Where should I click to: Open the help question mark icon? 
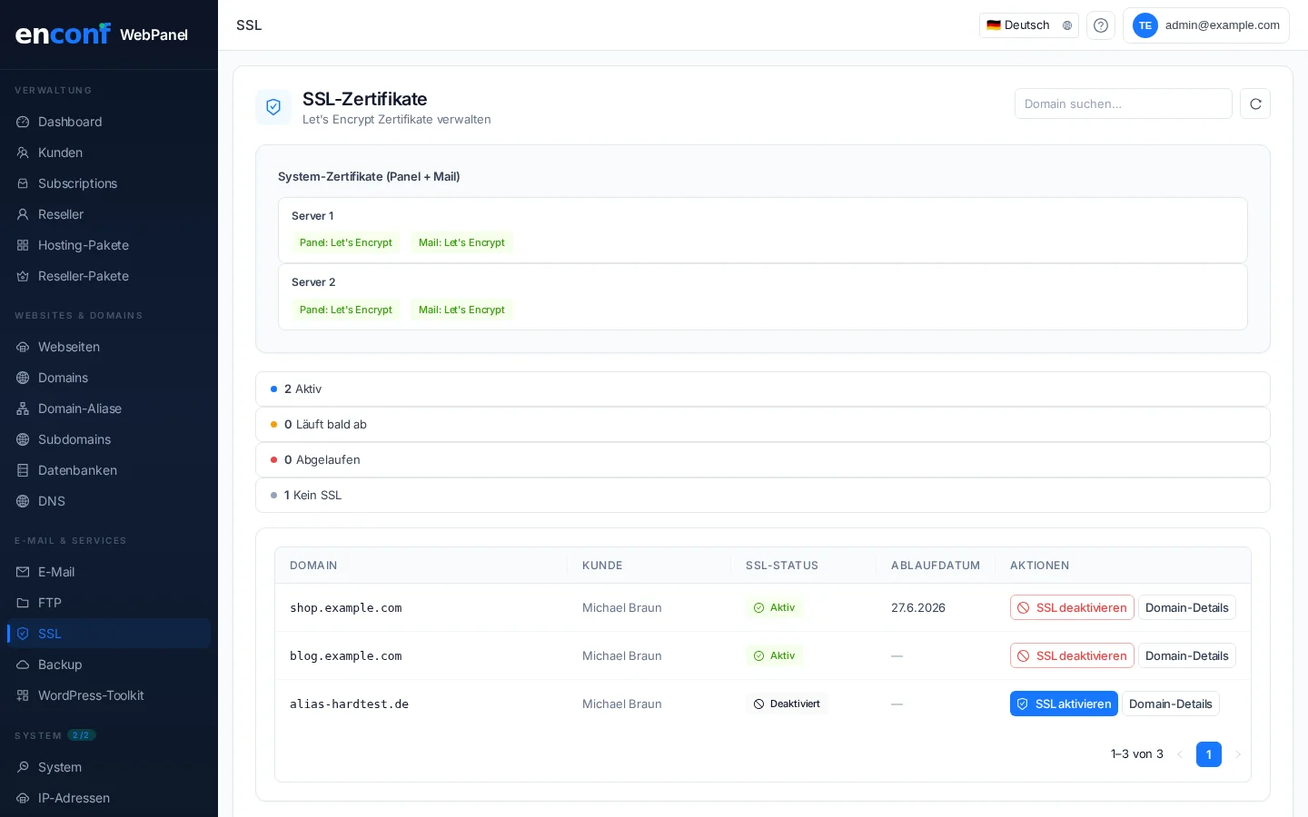(1101, 25)
